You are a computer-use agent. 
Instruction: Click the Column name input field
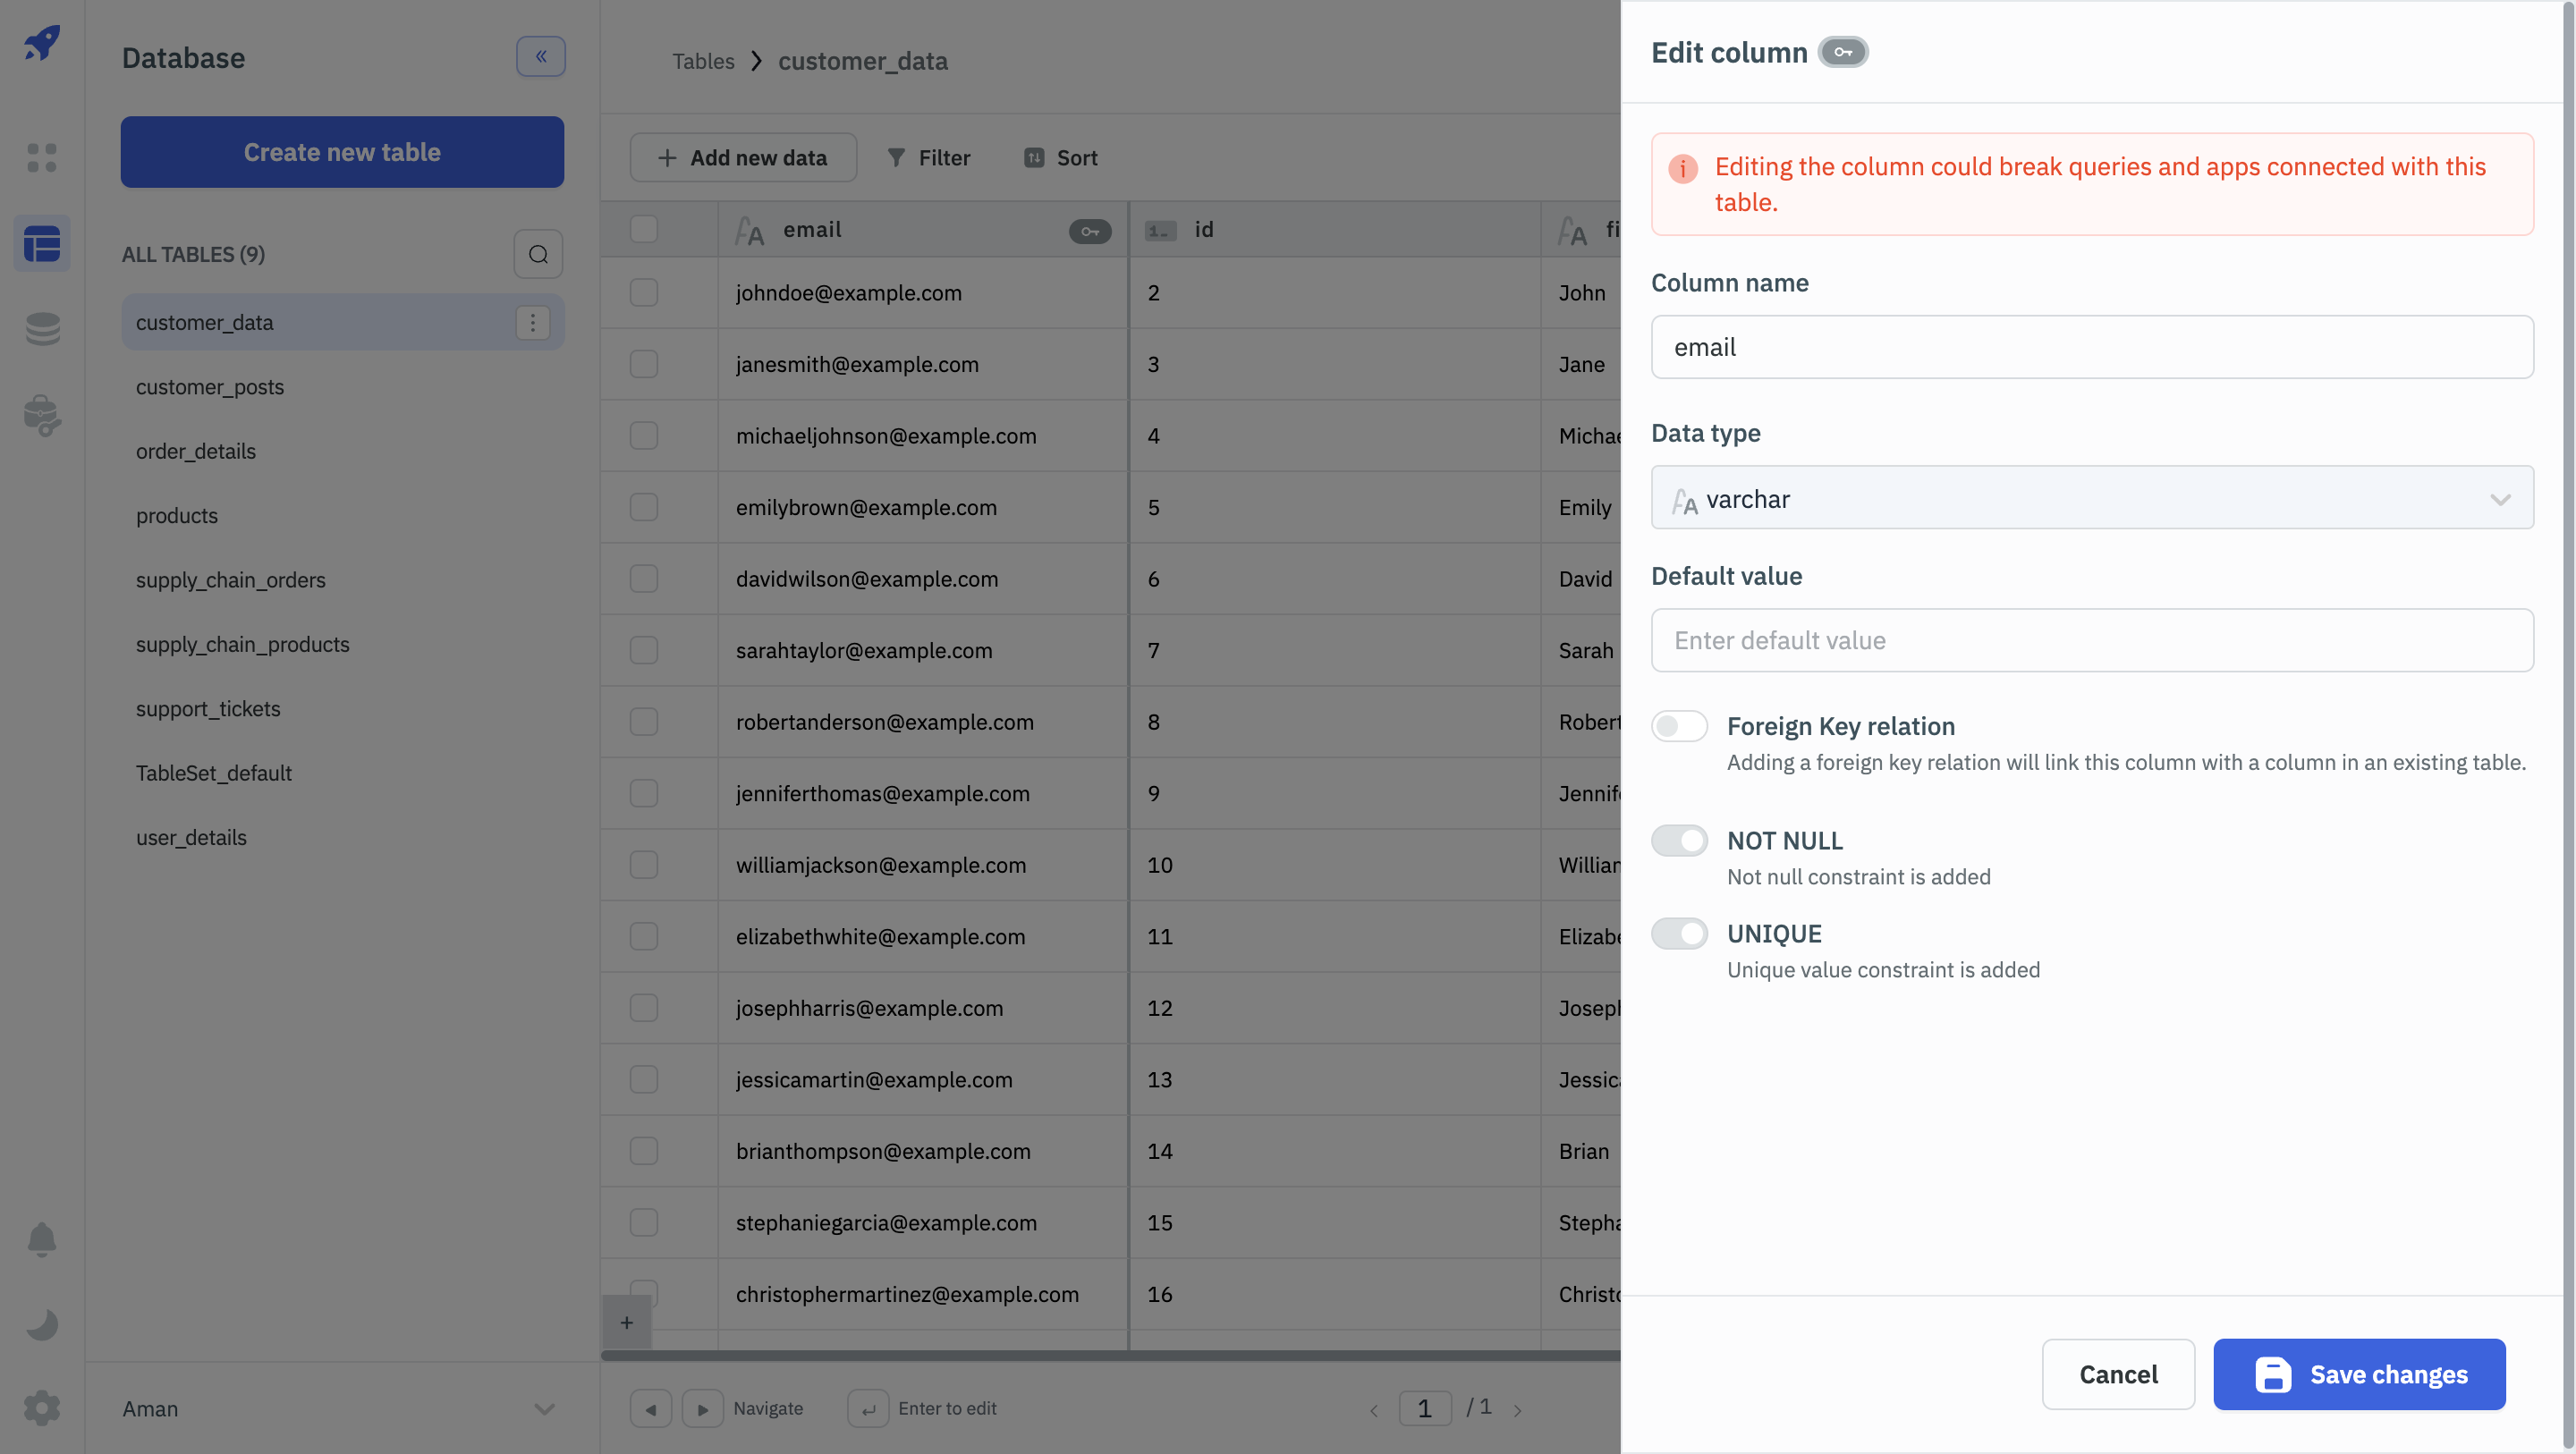pos(2092,347)
